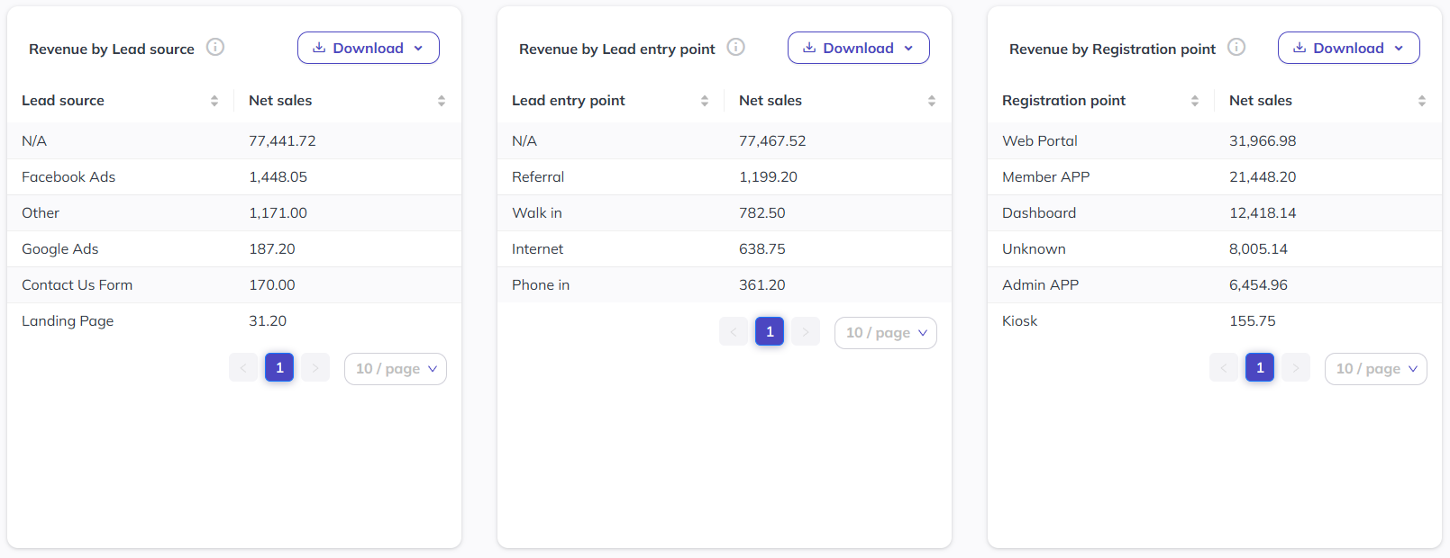Click the Lead source column header text
Image resolution: width=1450 pixels, height=558 pixels.
63,101
